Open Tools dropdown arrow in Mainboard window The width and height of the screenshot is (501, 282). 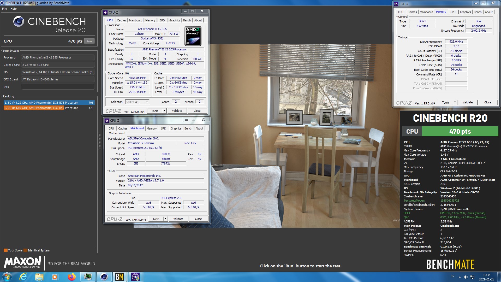pyautogui.click(x=165, y=219)
